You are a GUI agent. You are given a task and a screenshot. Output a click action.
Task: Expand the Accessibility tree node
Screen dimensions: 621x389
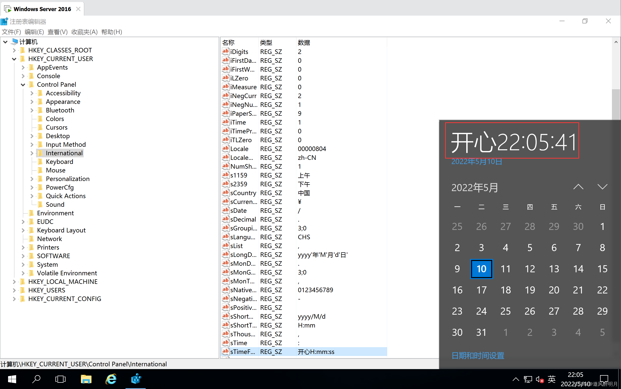pos(32,93)
